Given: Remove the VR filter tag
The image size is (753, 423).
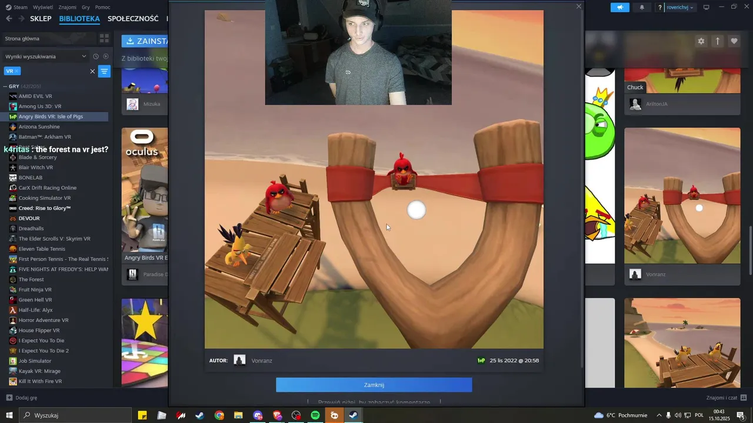Looking at the screenshot, I should (x=16, y=71).
